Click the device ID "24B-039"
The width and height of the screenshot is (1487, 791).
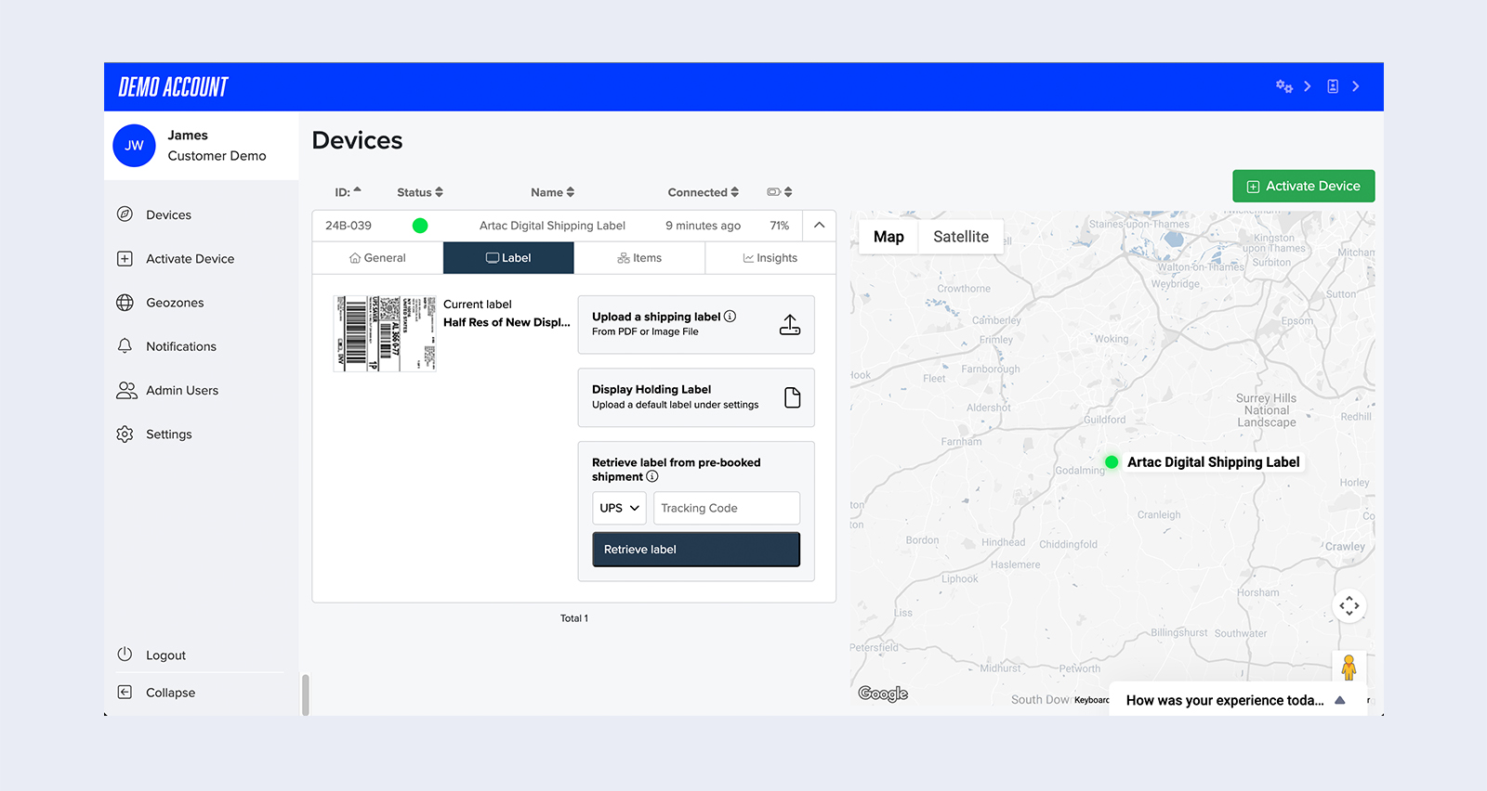(x=349, y=226)
